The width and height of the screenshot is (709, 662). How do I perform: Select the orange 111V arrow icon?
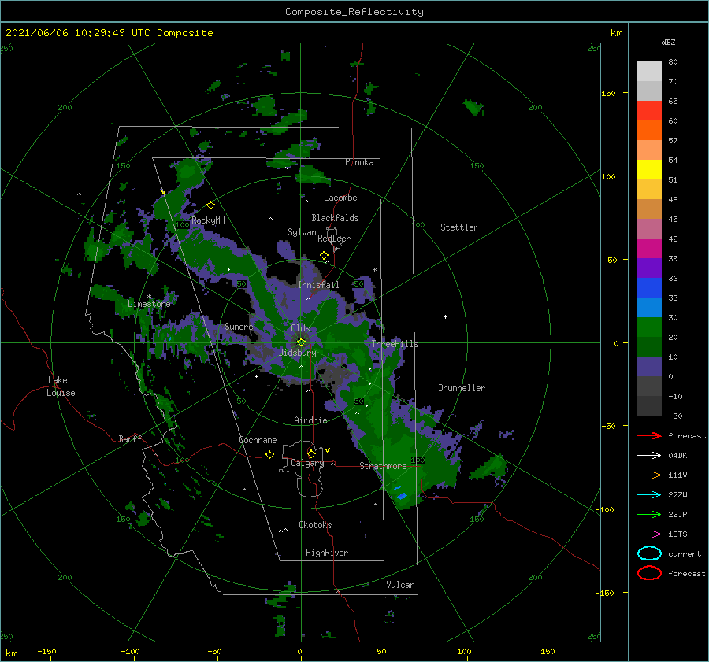[649, 475]
